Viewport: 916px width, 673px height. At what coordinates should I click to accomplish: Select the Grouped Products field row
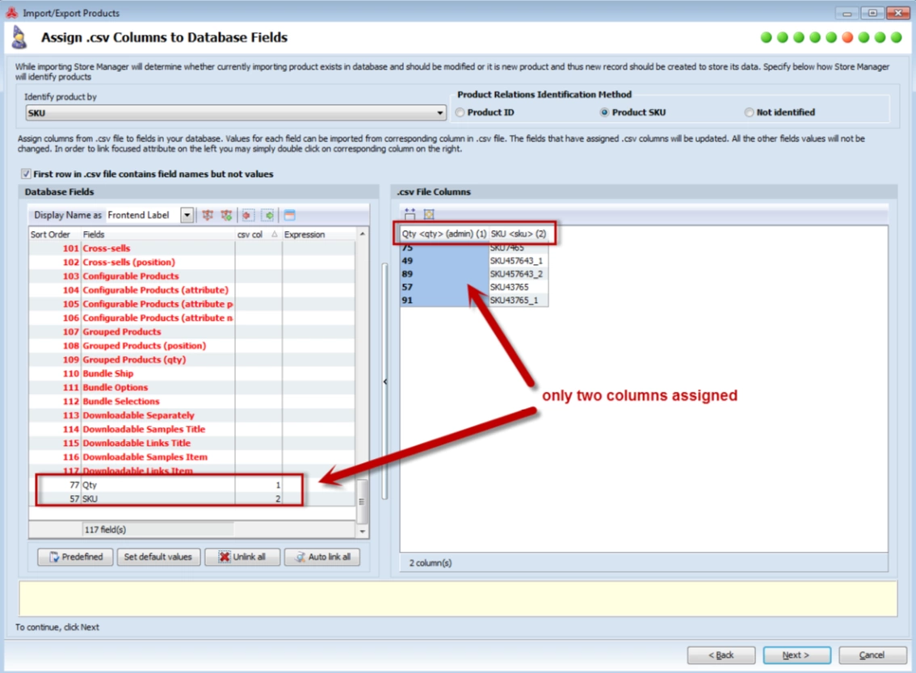(191, 332)
